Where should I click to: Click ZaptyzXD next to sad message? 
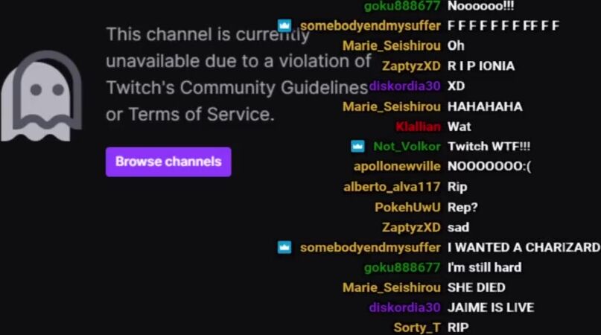411,227
